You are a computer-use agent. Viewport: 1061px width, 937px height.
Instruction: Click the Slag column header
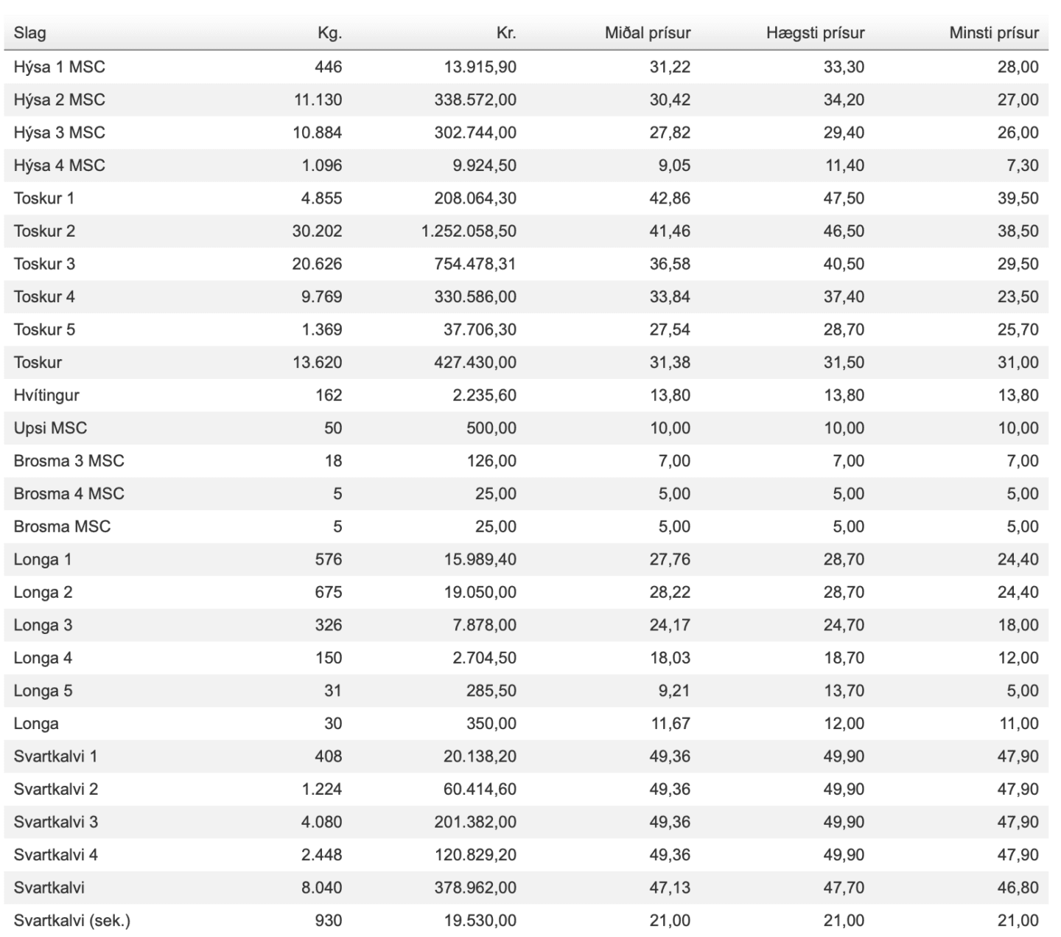(x=29, y=33)
